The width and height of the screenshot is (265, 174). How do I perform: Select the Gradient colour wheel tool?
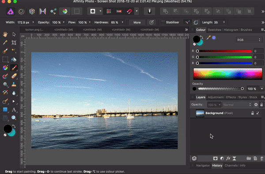point(5,68)
